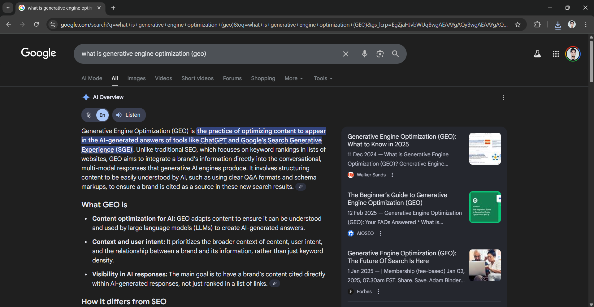Switch AI Overview language to En
This screenshot has height=307, width=594.
point(102,115)
